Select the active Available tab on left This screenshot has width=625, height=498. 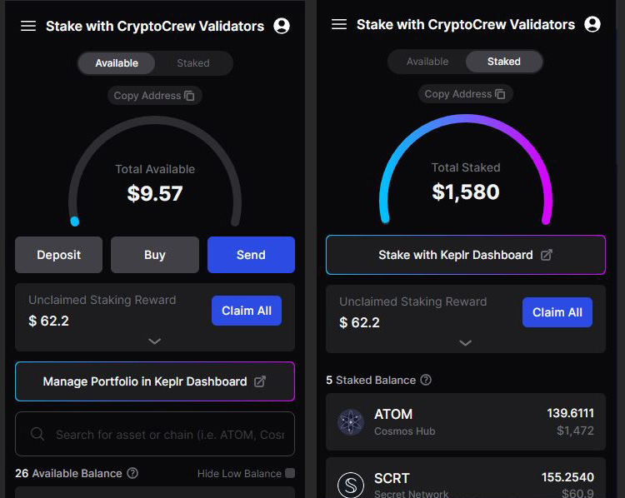tap(117, 63)
